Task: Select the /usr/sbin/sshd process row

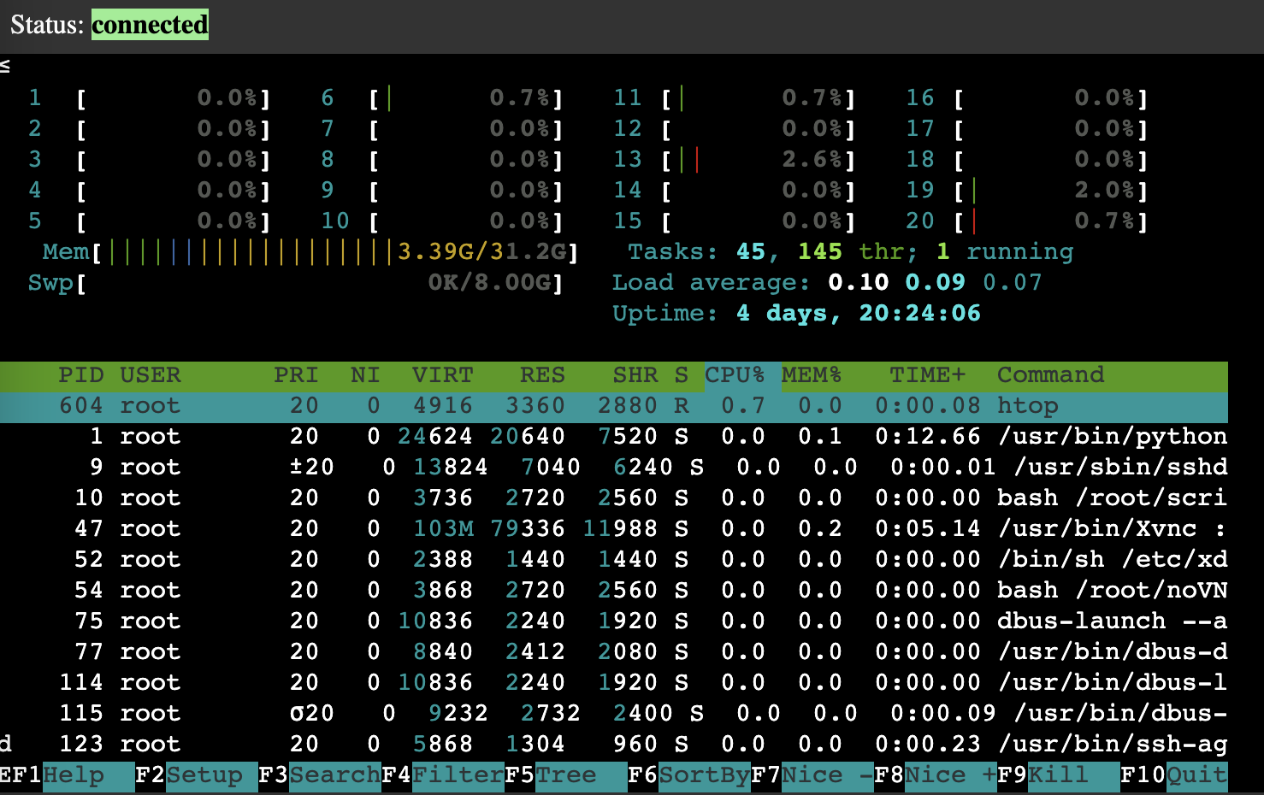Action: [x=614, y=468]
